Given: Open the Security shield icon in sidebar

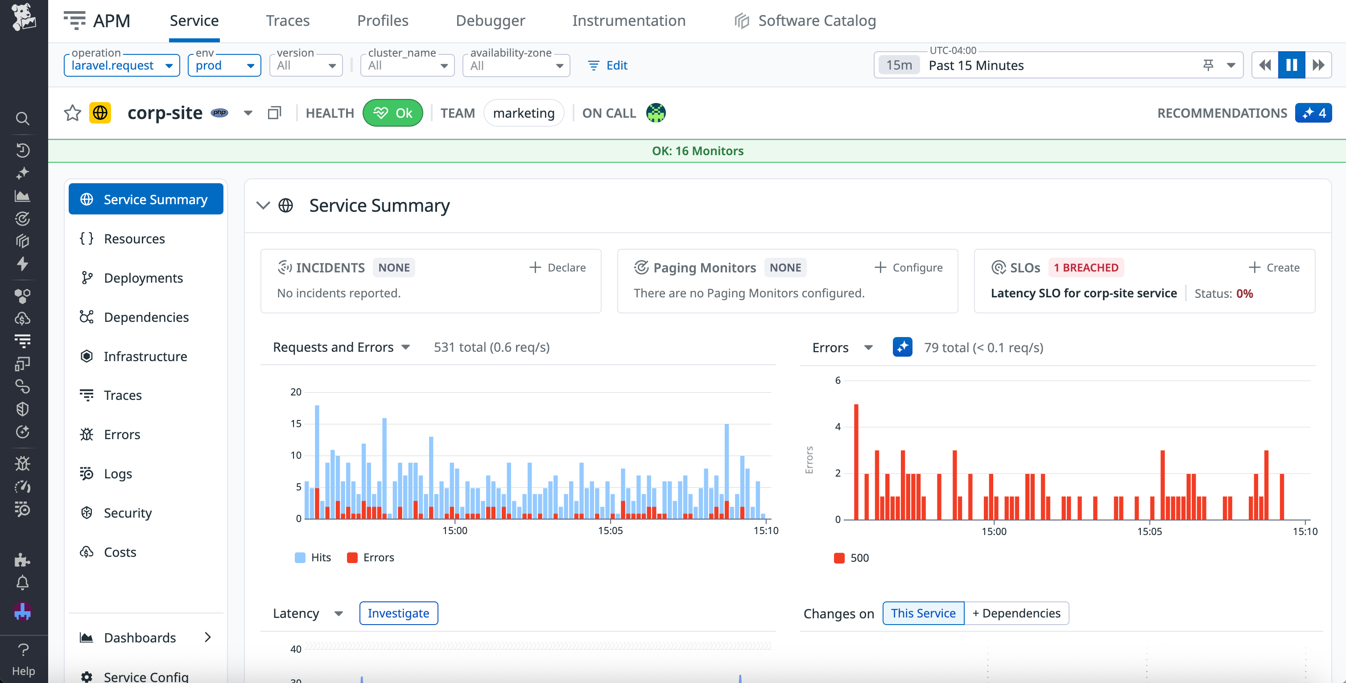Looking at the screenshot, I should click(x=23, y=409).
